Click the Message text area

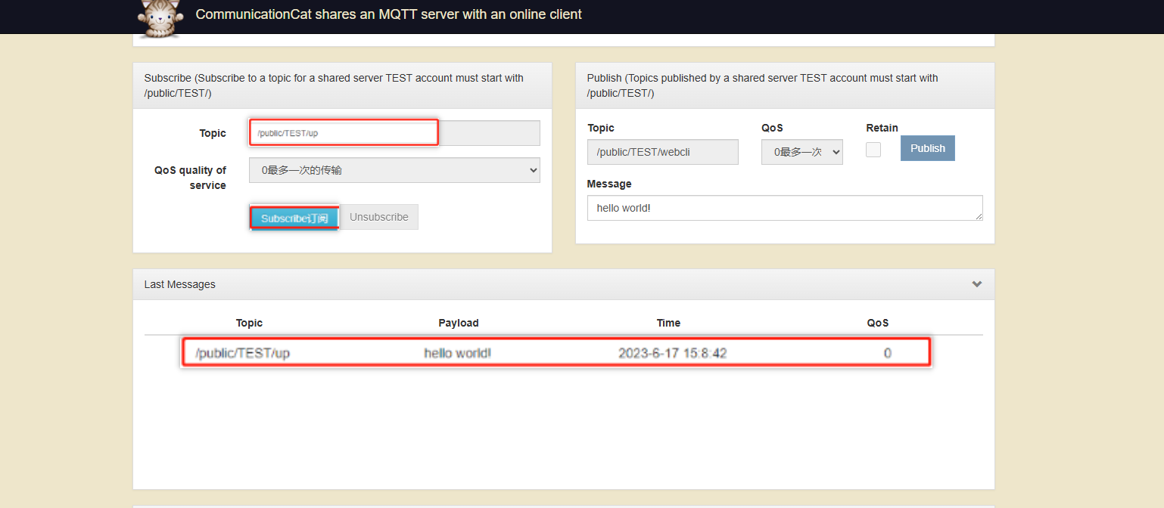click(x=785, y=208)
